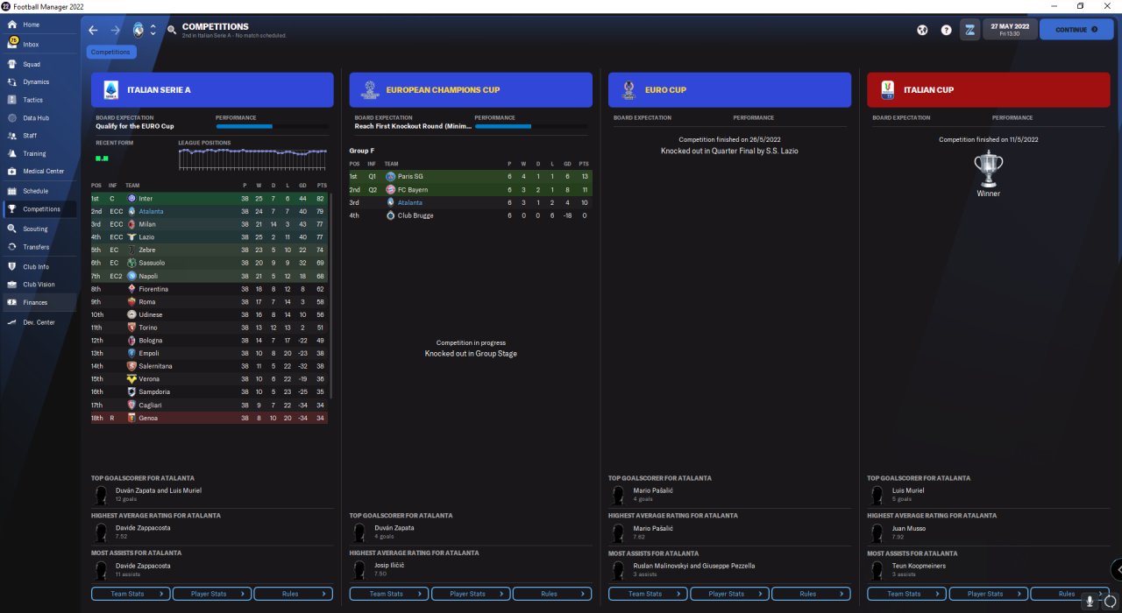Click the Italian Cup winner trophy
Image resolution: width=1122 pixels, height=613 pixels.
(x=988, y=169)
